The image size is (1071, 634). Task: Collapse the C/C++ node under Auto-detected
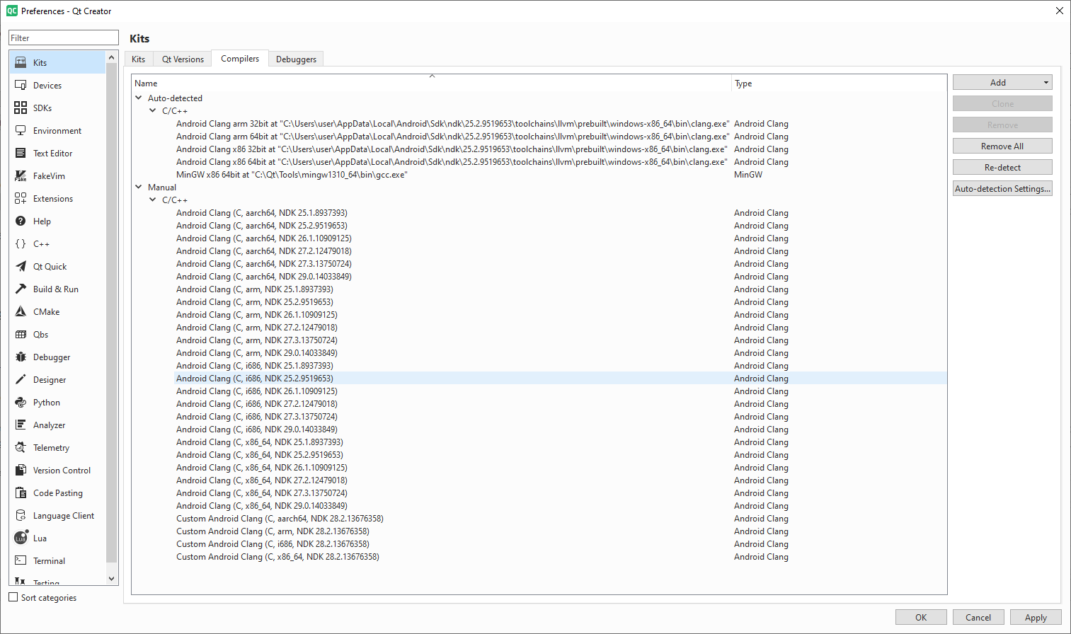153,110
